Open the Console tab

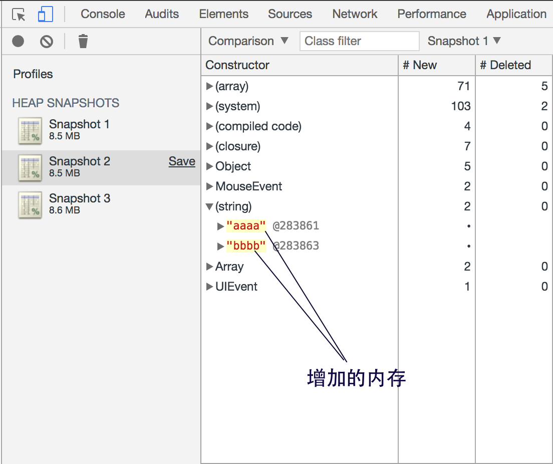point(103,14)
